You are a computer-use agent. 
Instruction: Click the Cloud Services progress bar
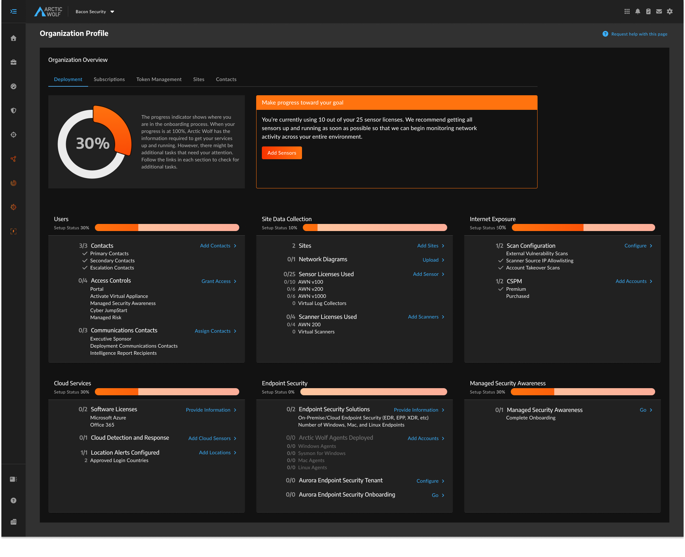[167, 392]
